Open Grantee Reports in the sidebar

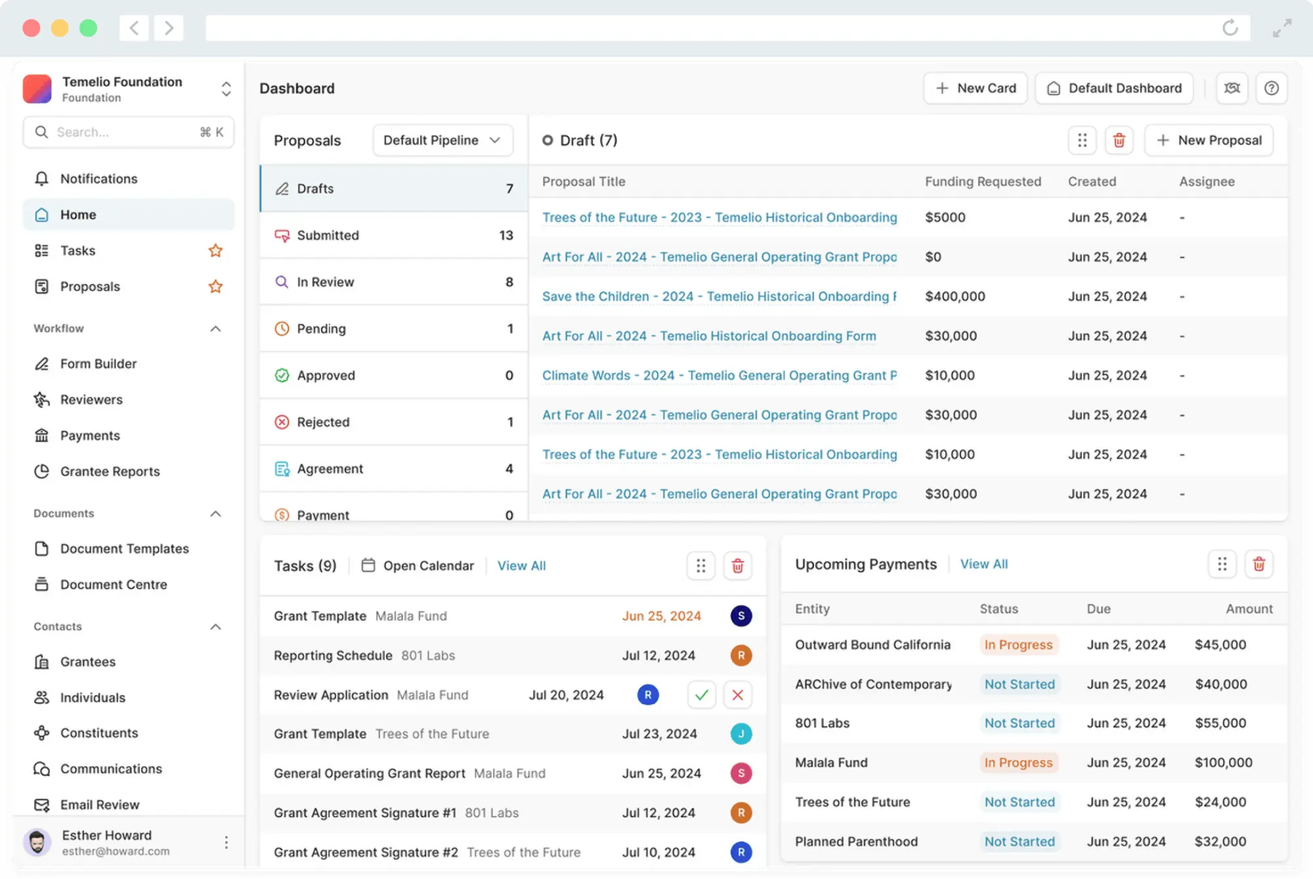(x=128, y=472)
